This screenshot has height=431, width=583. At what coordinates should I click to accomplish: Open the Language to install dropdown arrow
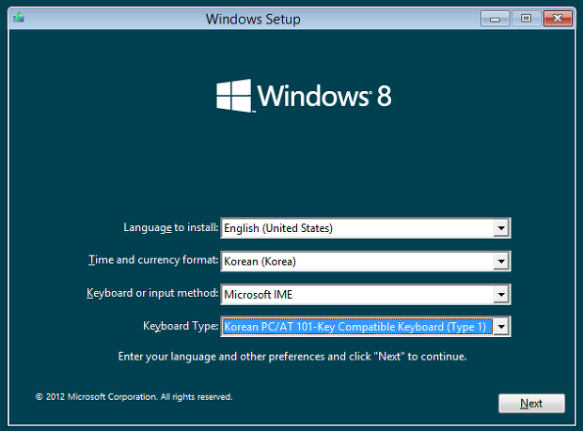tap(501, 228)
